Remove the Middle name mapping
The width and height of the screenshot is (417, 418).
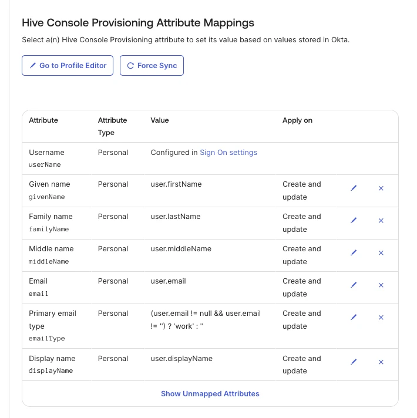tap(381, 252)
